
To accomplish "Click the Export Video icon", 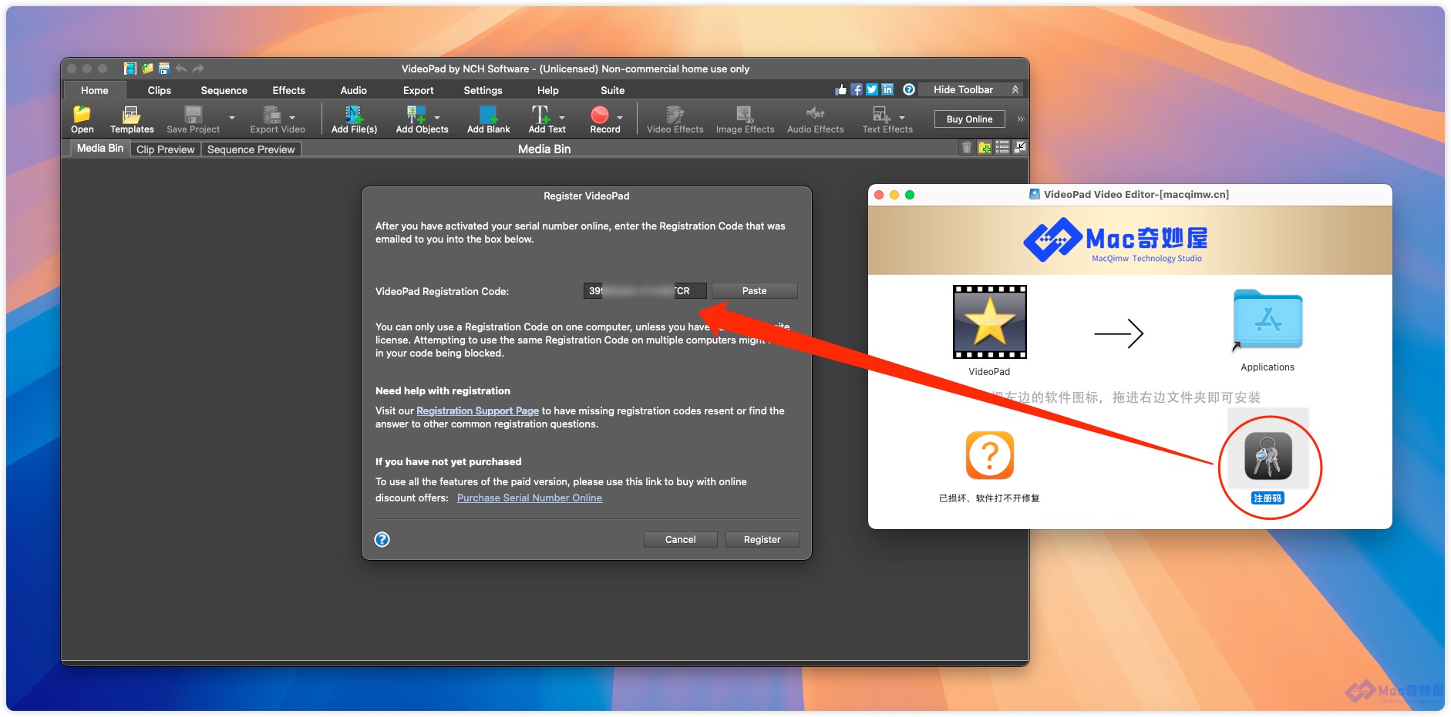I will 272,114.
